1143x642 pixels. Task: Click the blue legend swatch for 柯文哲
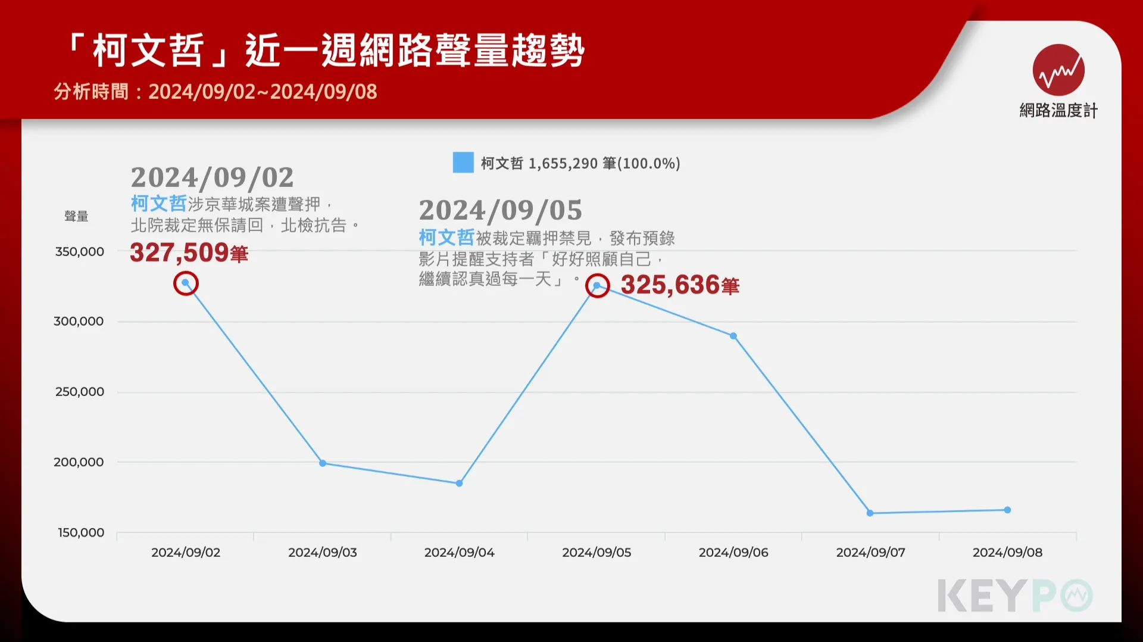pos(463,163)
